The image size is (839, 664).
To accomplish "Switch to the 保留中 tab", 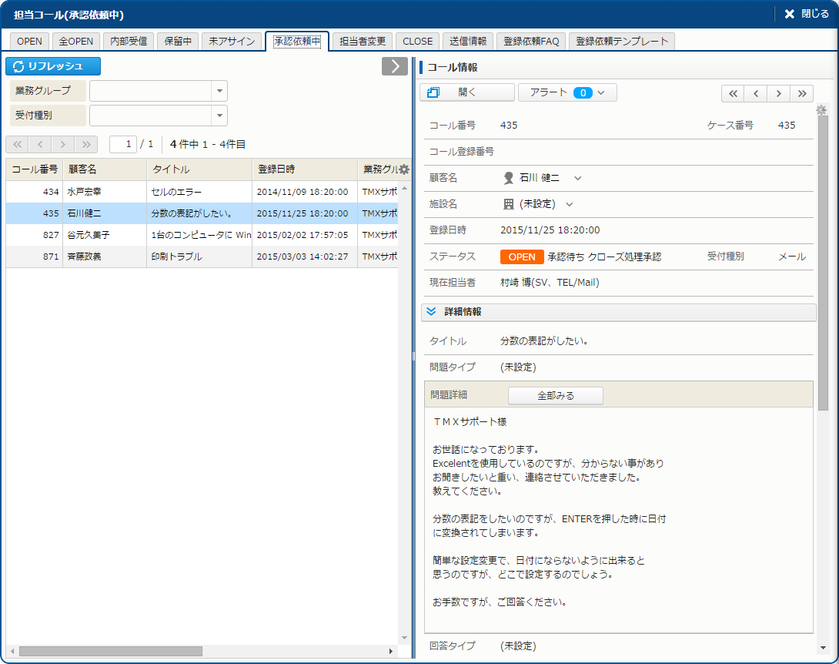I will pyautogui.click(x=178, y=42).
